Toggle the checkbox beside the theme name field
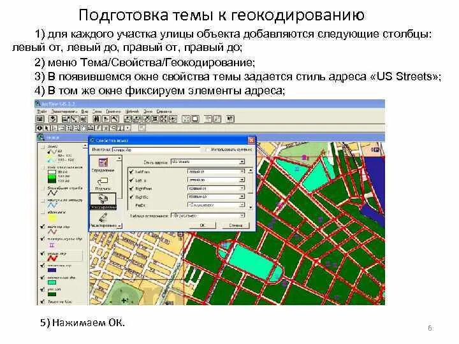The width and height of the screenshot is (459, 344). pyautogui.click(x=207, y=150)
